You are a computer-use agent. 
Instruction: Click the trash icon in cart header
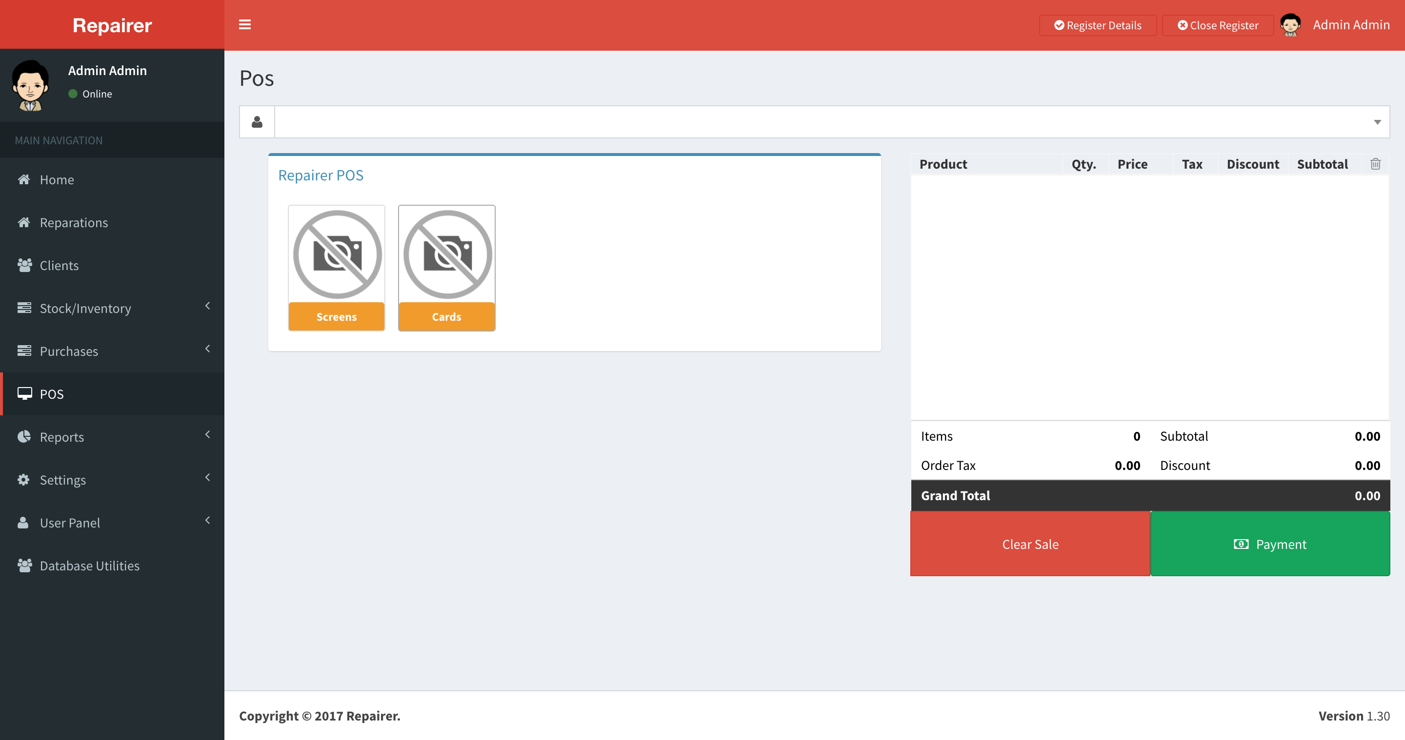pyautogui.click(x=1375, y=164)
